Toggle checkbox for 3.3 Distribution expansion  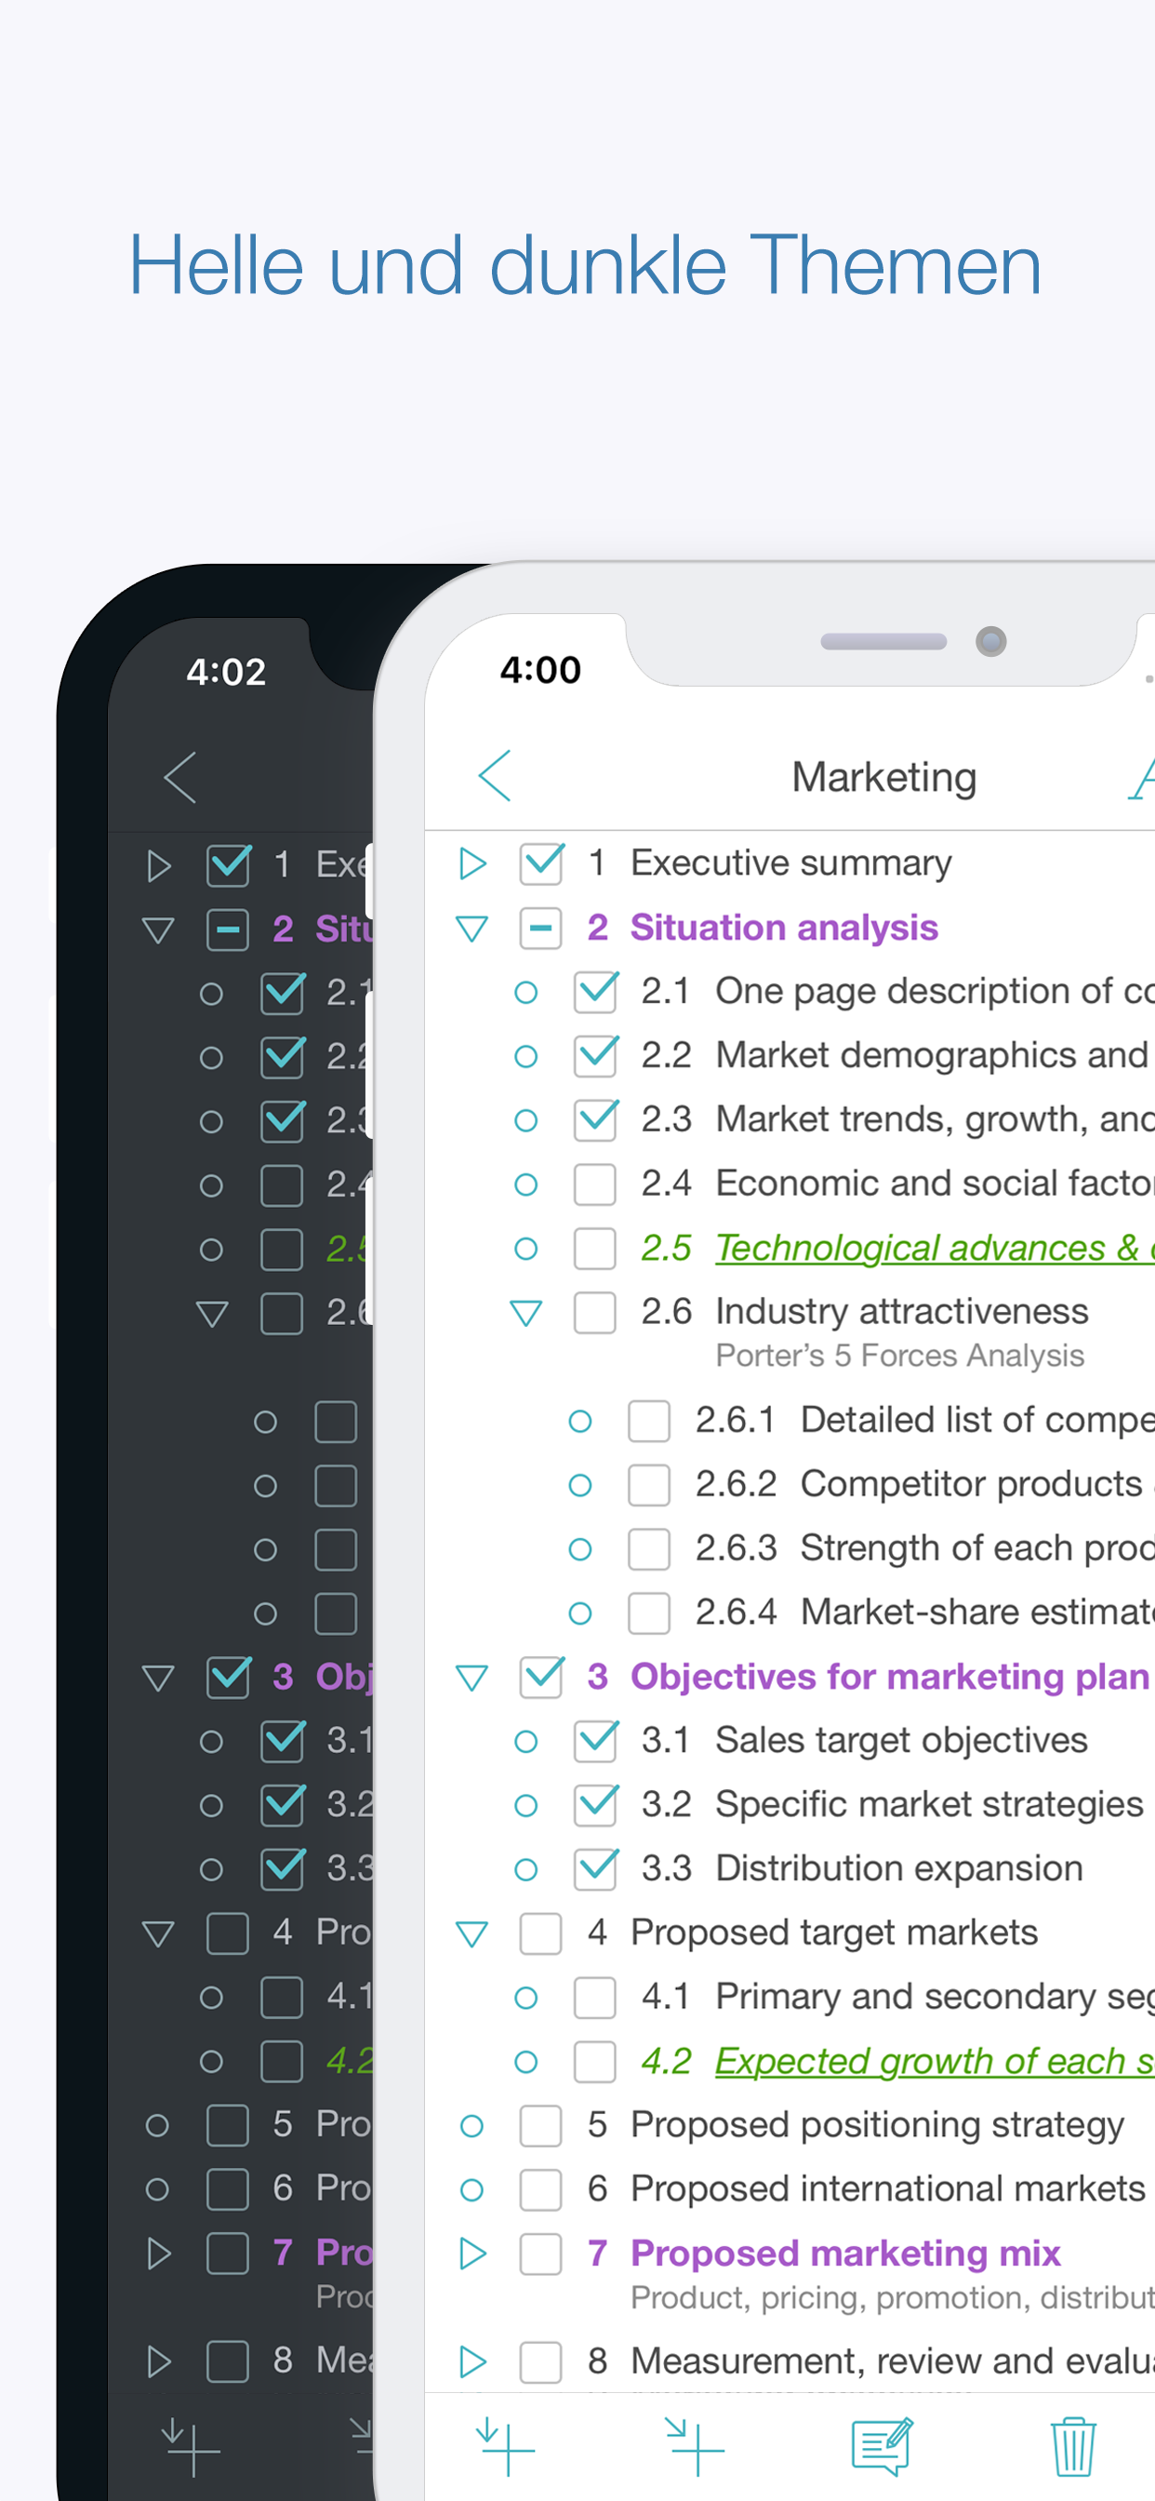tap(595, 1869)
